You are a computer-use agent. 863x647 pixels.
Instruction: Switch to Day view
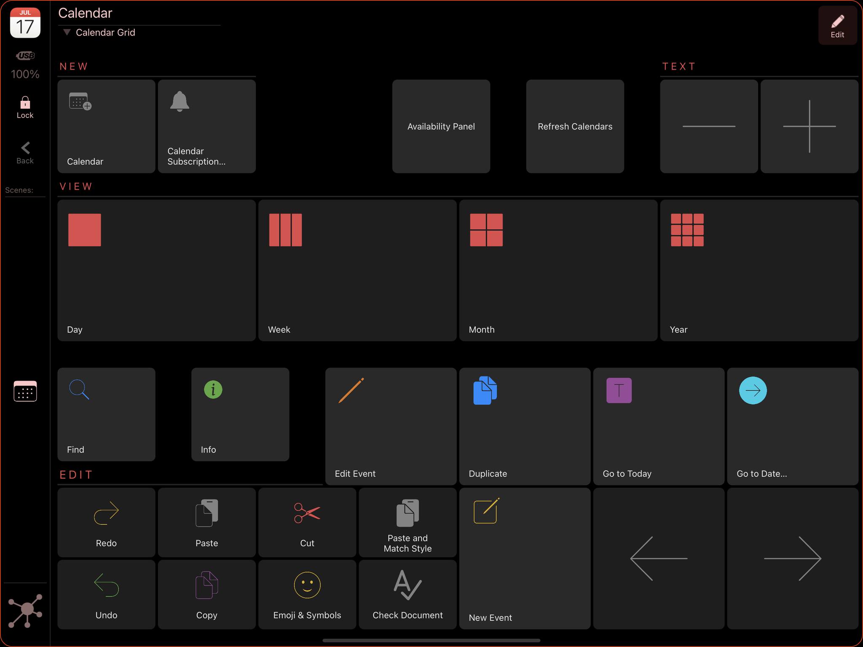pos(156,270)
